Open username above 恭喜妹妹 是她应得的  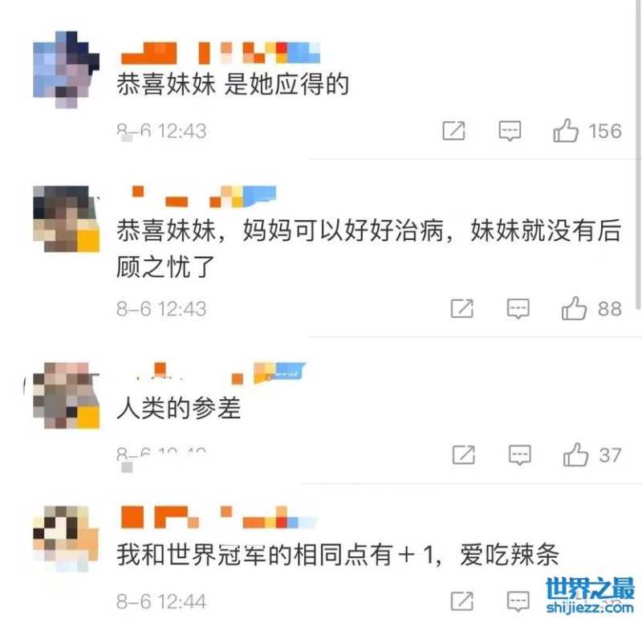[x=220, y=53]
